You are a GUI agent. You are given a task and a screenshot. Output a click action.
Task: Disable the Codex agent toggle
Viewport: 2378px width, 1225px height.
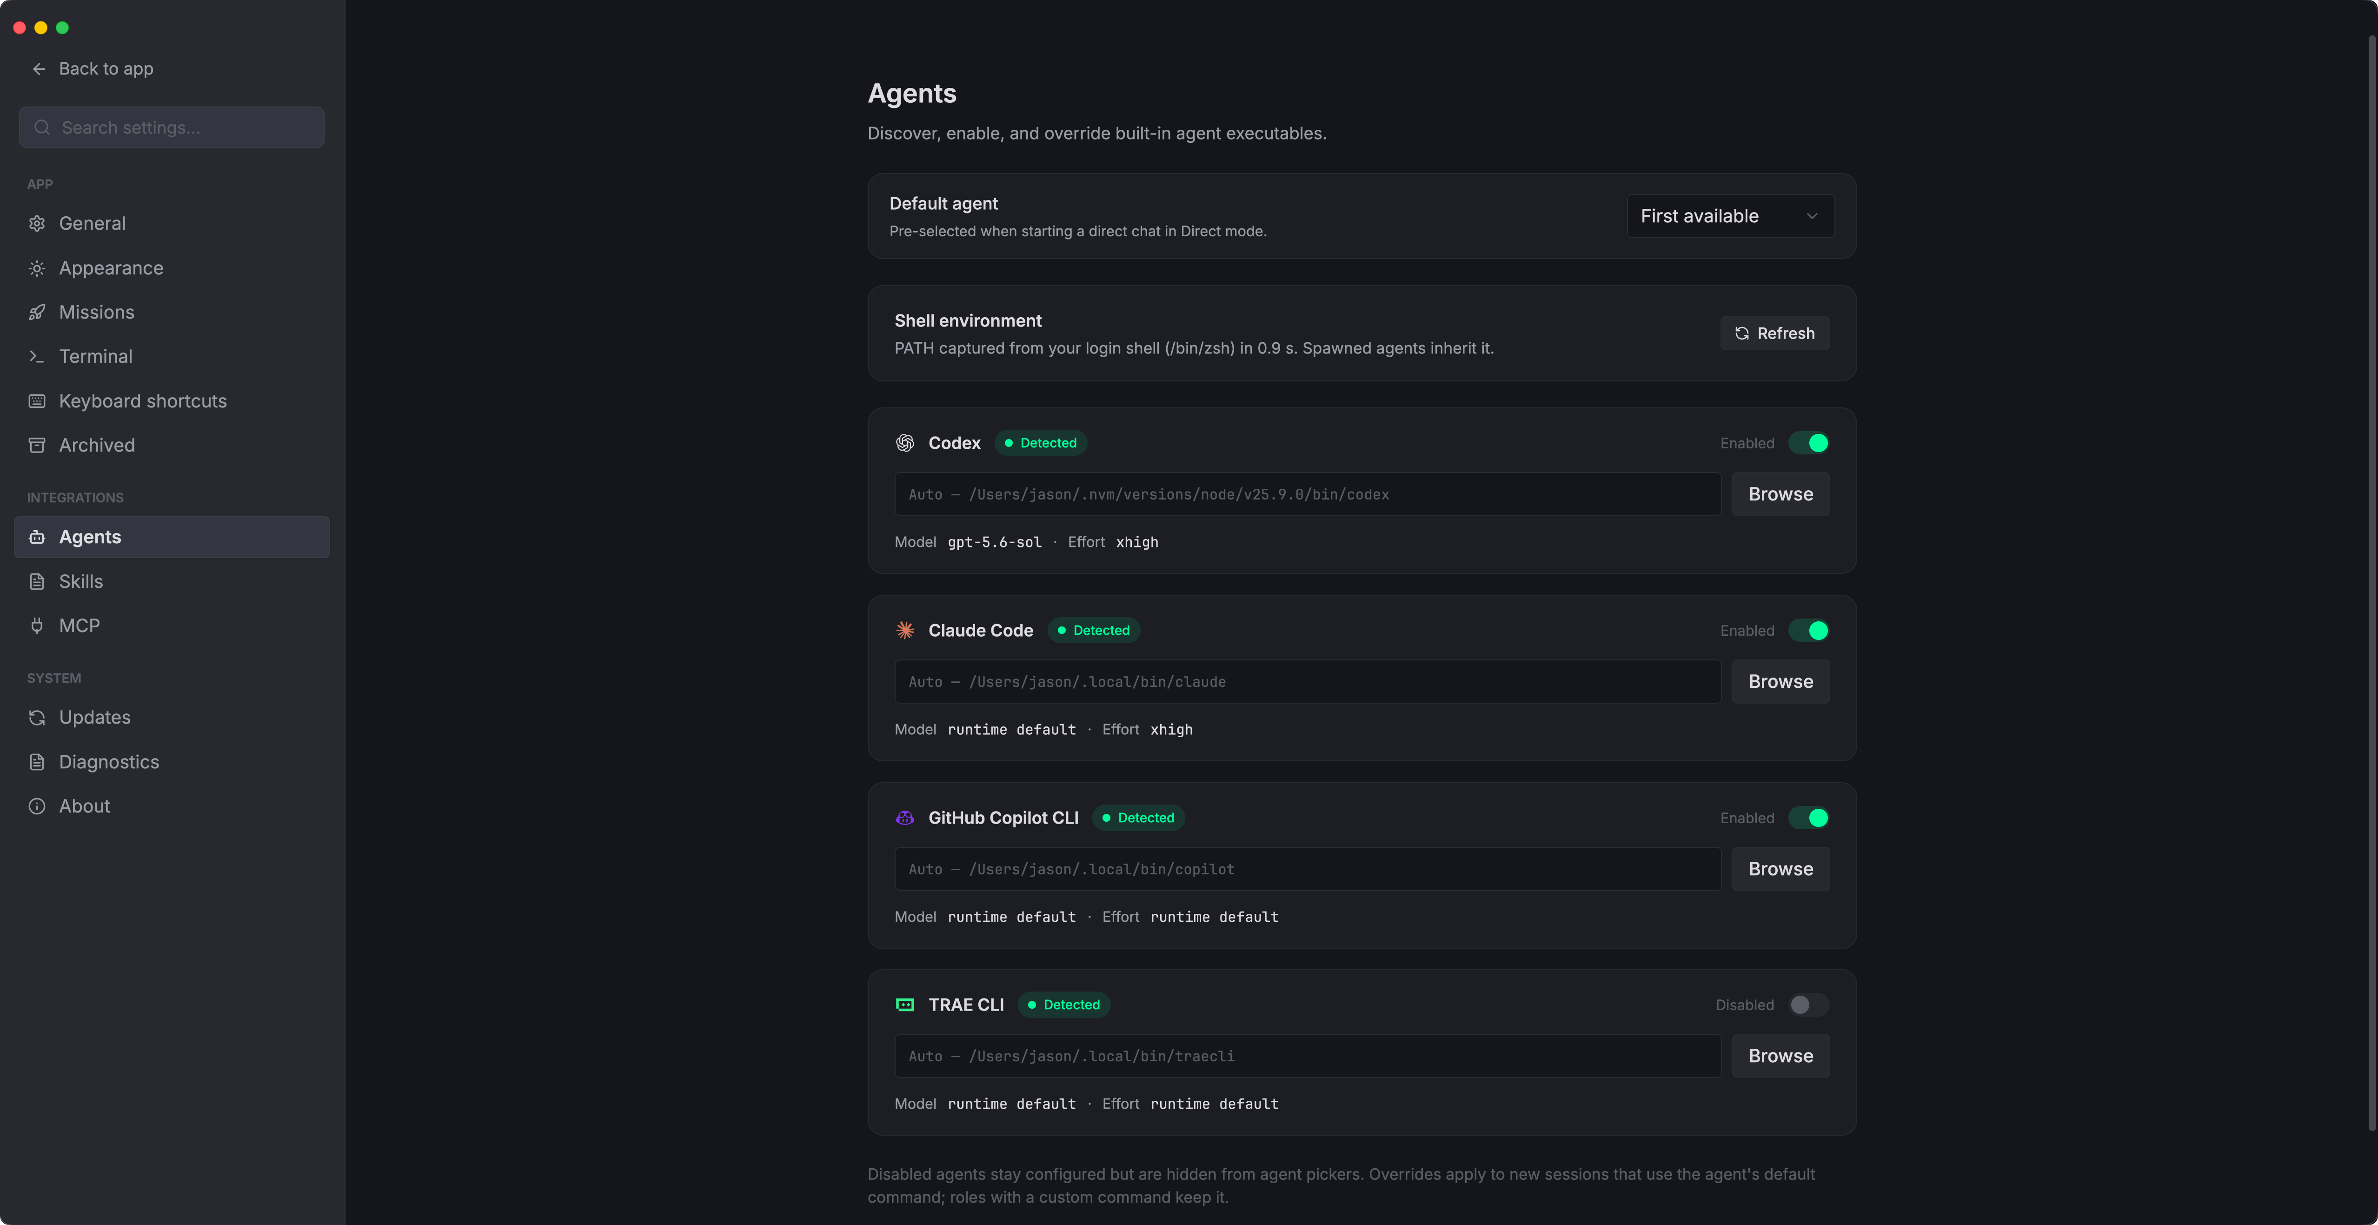coord(1808,443)
